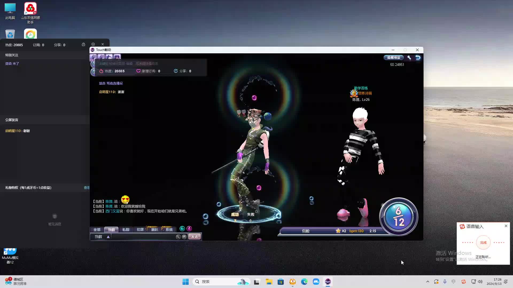Expand the 当前 chat channel dropdown

pyautogui.click(x=108, y=237)
